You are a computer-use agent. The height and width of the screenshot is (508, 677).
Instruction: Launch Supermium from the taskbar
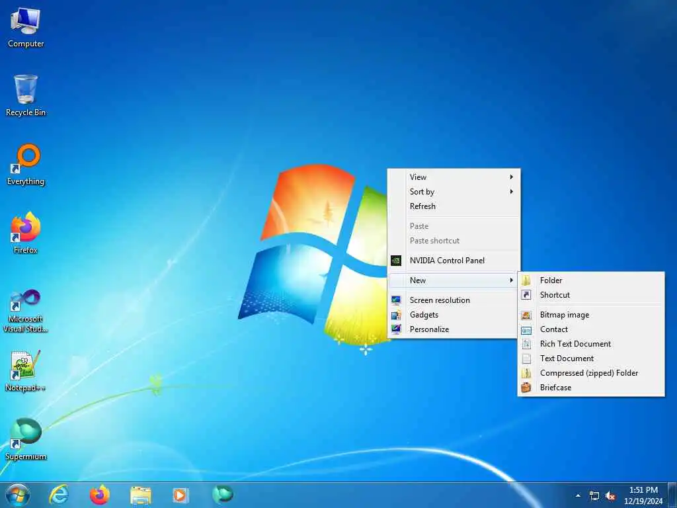pyautogui.click(x=222, y=495)
